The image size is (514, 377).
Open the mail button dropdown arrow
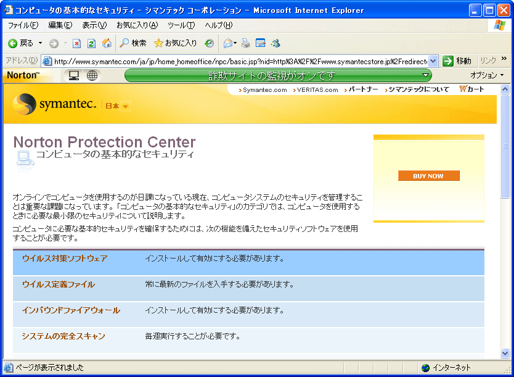point(235,43)
